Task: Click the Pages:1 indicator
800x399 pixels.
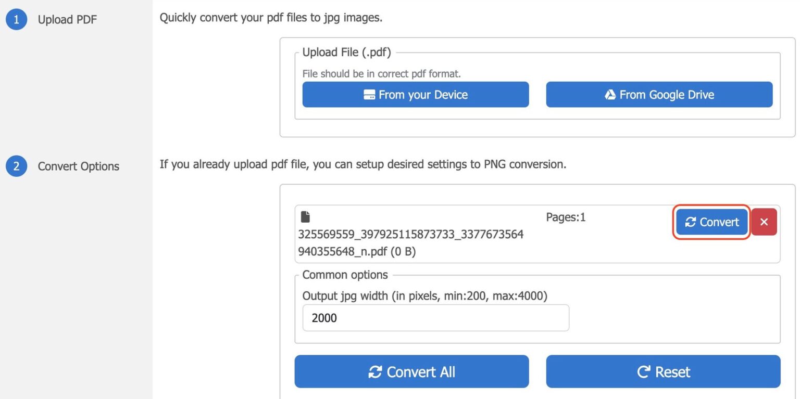Action: click(566, 217)
